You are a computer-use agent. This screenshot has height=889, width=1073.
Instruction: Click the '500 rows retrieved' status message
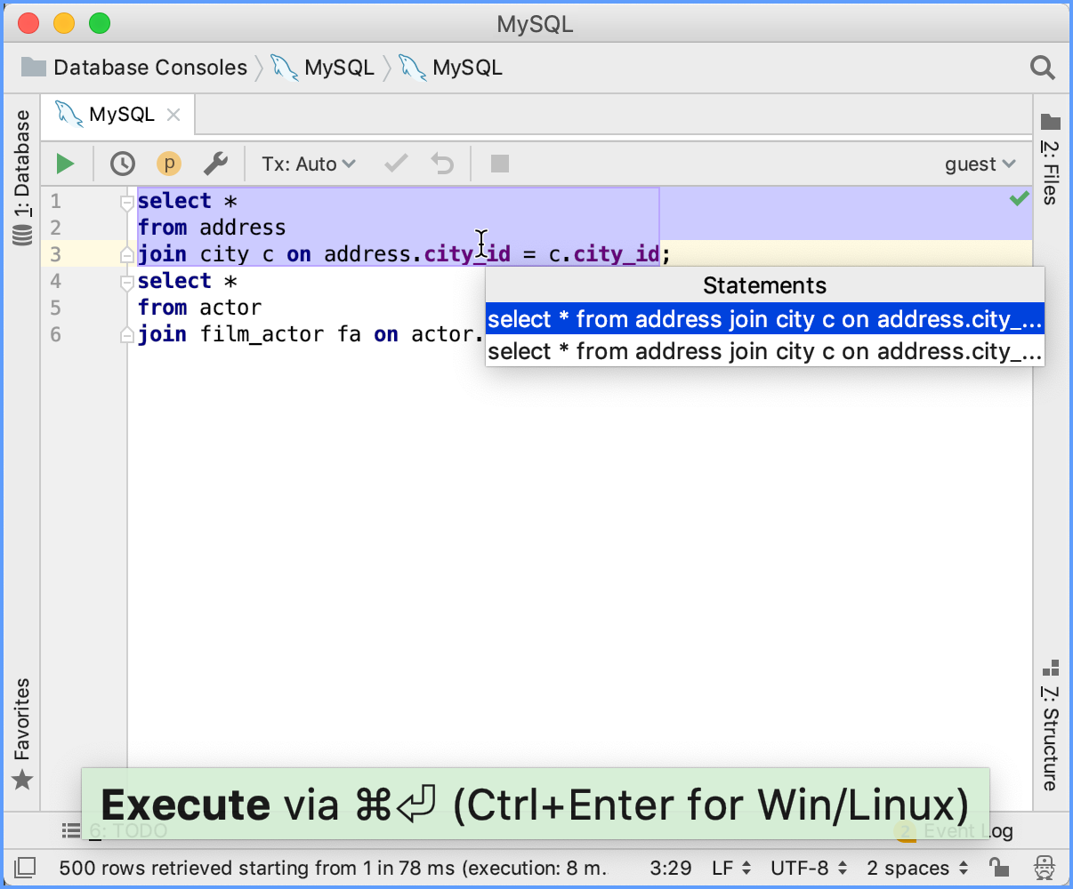[333, 868]
